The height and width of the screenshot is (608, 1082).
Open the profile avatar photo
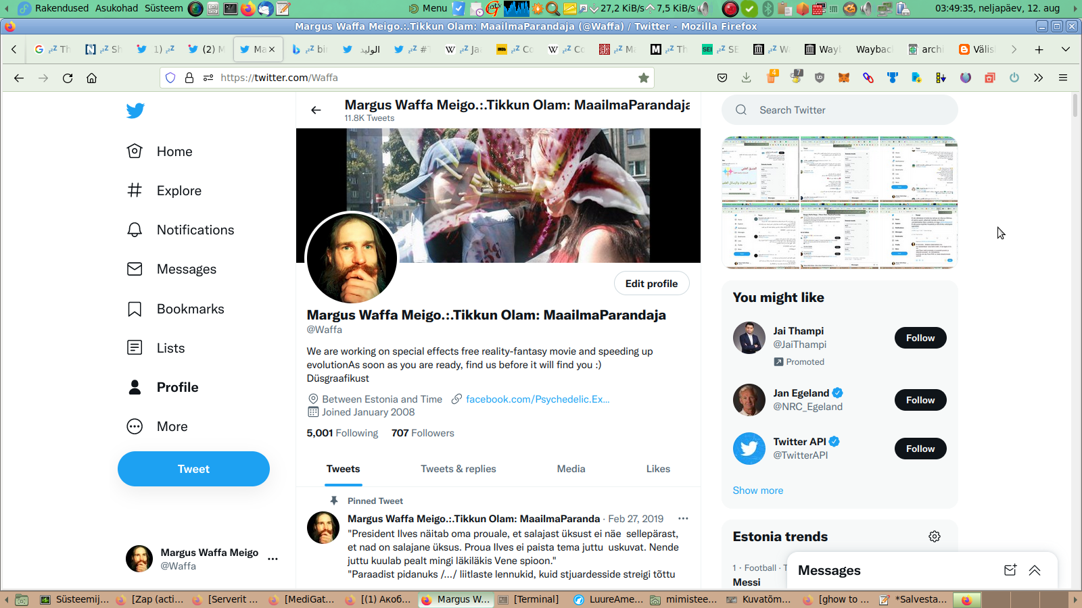(352, 257)
